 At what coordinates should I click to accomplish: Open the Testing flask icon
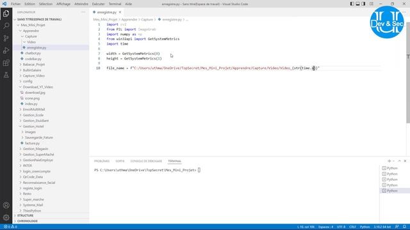point(6,75)
